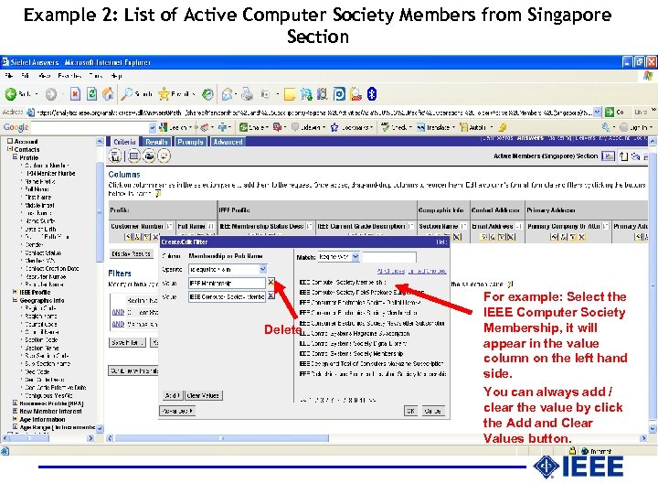Click the Google toolbar search box
The height and width of the screenshot is (494, 658).
pyautogui.click(x=90, y=127)
